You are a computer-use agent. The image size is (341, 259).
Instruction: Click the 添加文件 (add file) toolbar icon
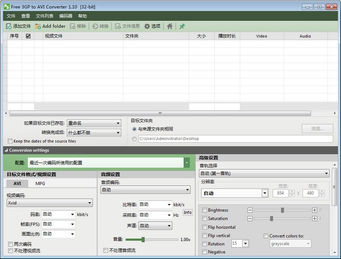pos(9,26)
